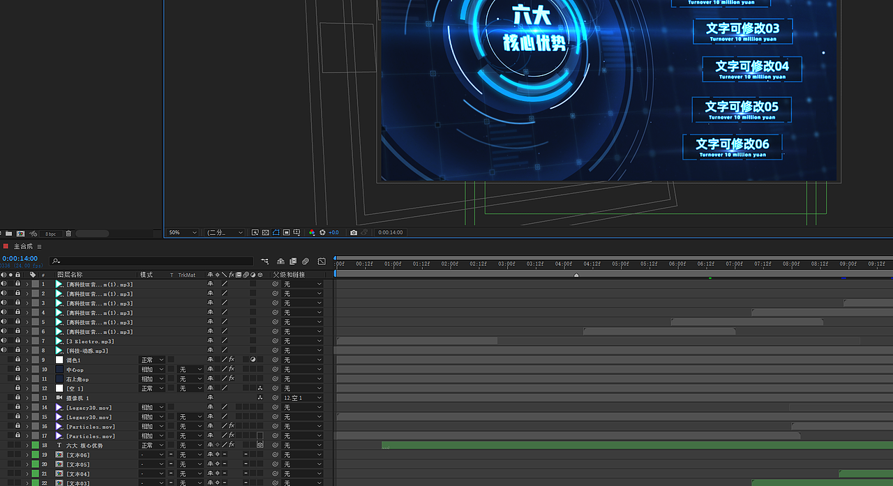Image resolution: width=893 pixels, height=486 pixels.
Task: Mute audio of layer 7 [3 Electro.mp3]
Action: 3,341
